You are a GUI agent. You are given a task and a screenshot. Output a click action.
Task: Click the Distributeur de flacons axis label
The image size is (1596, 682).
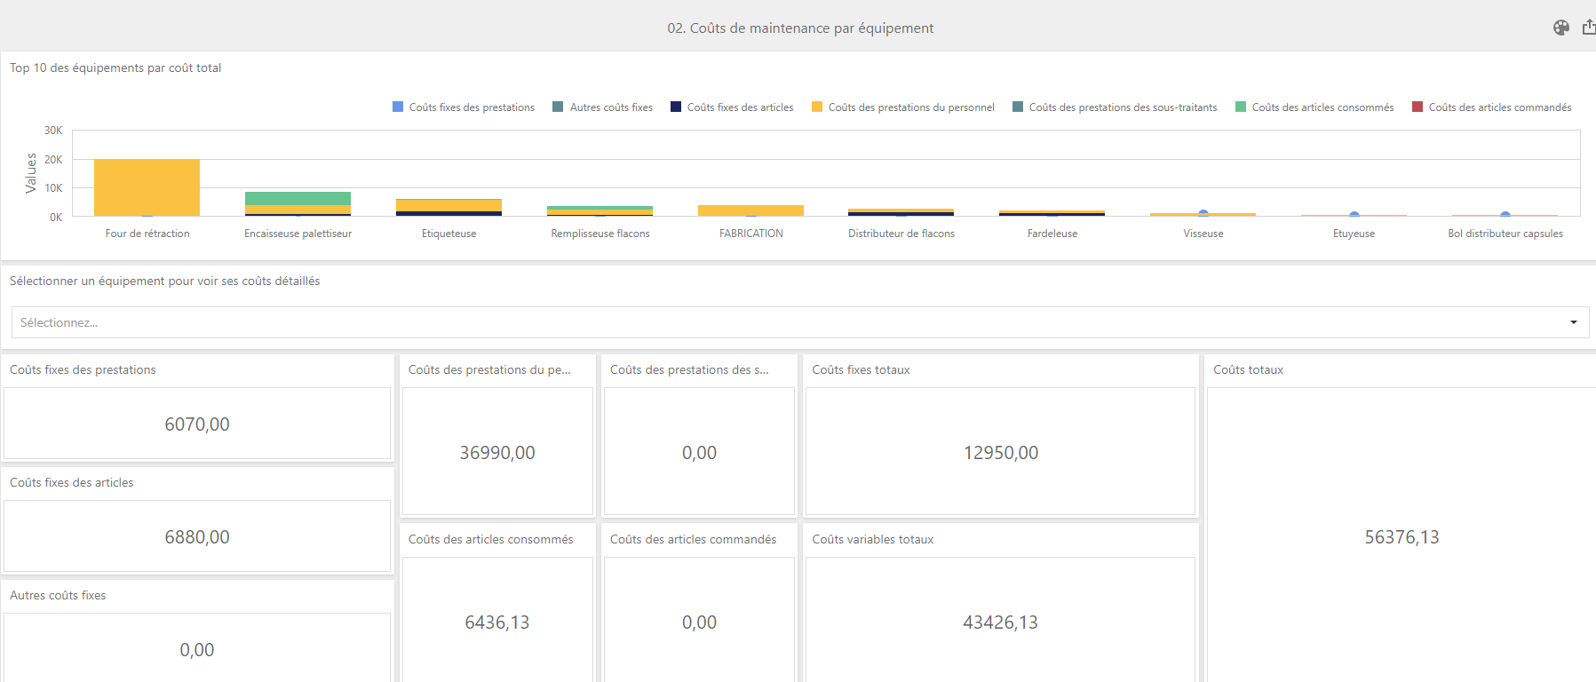point(901,234)
